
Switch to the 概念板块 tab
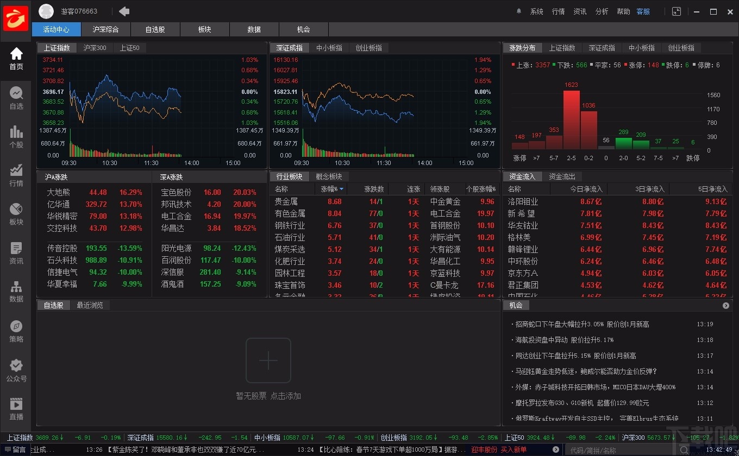[329, 176]
